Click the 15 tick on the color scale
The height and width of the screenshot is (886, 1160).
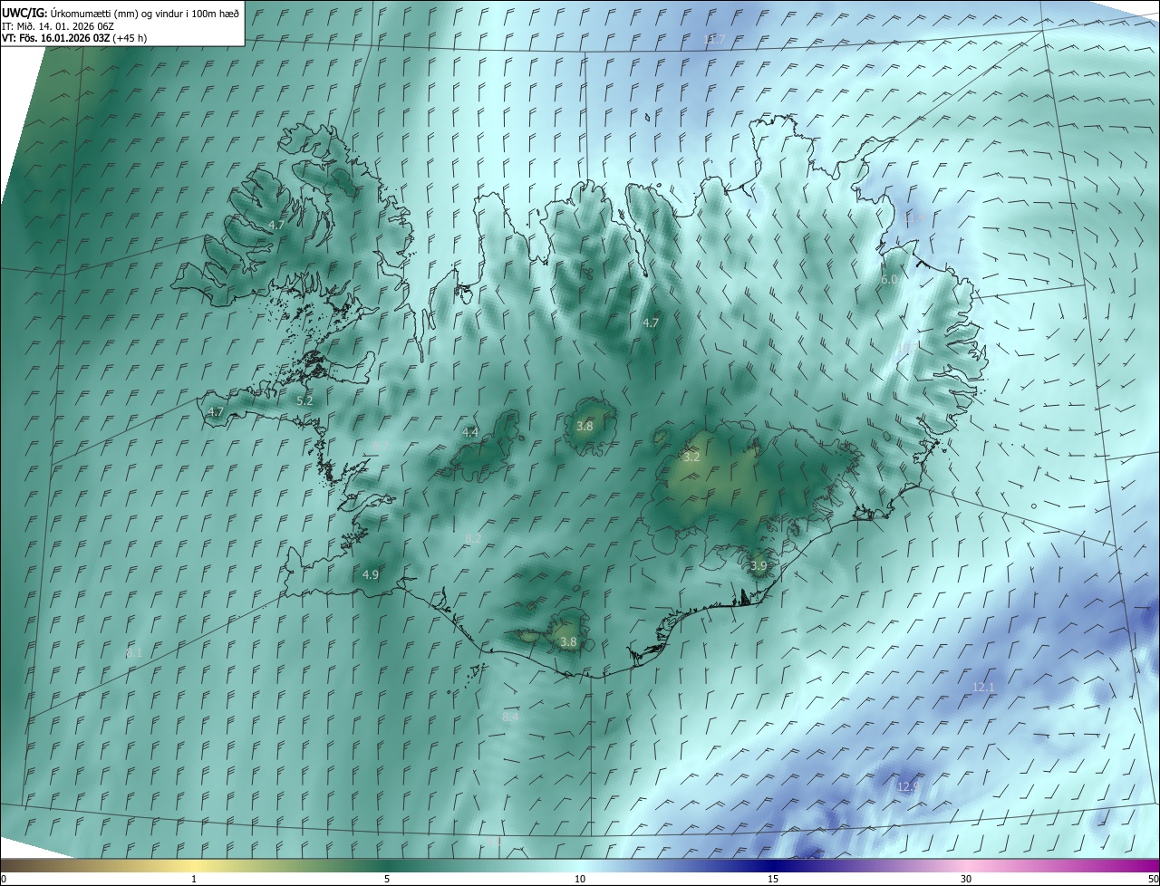773,879
